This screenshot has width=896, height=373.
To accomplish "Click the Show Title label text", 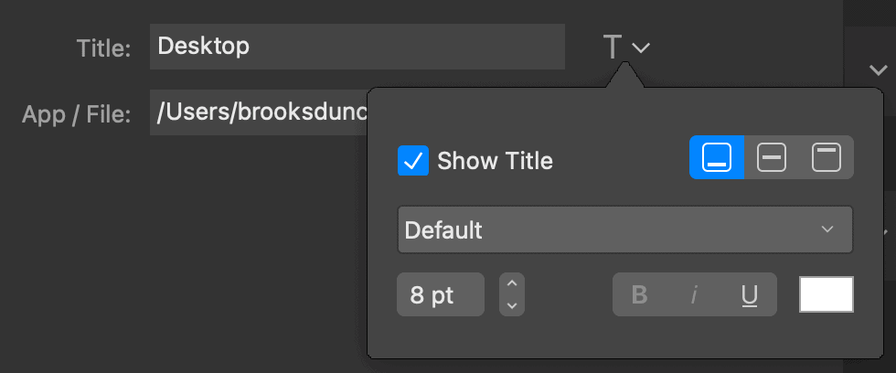I will [x=495, y=161].
